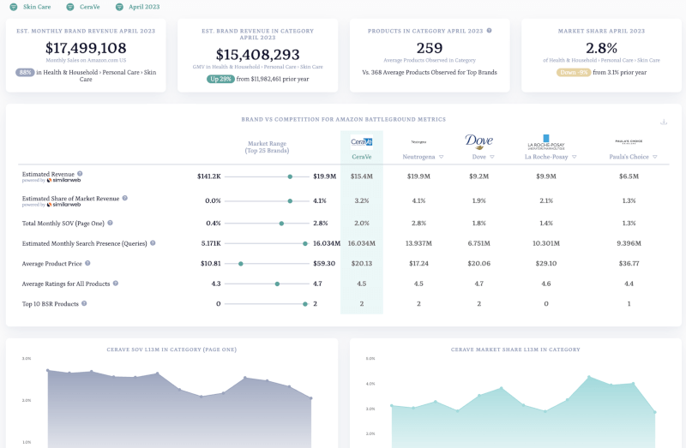Click the download icon for the metrics table
Image resolution: width=686 pixels, height=448 pixels.
pos(663,122)
